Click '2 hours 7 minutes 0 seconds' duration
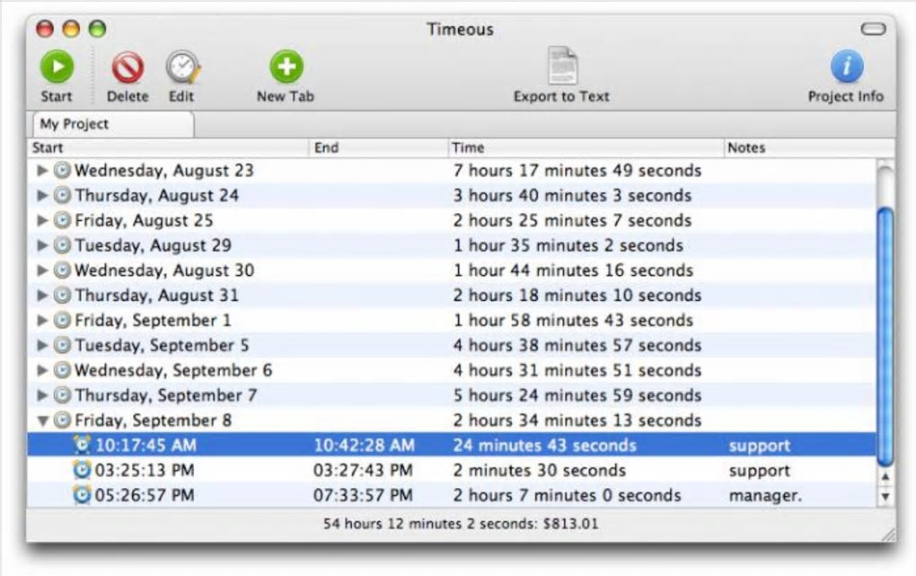 [568, 495]
